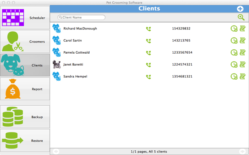
Task: Select client name Carol Sartin
Action: 73,41
